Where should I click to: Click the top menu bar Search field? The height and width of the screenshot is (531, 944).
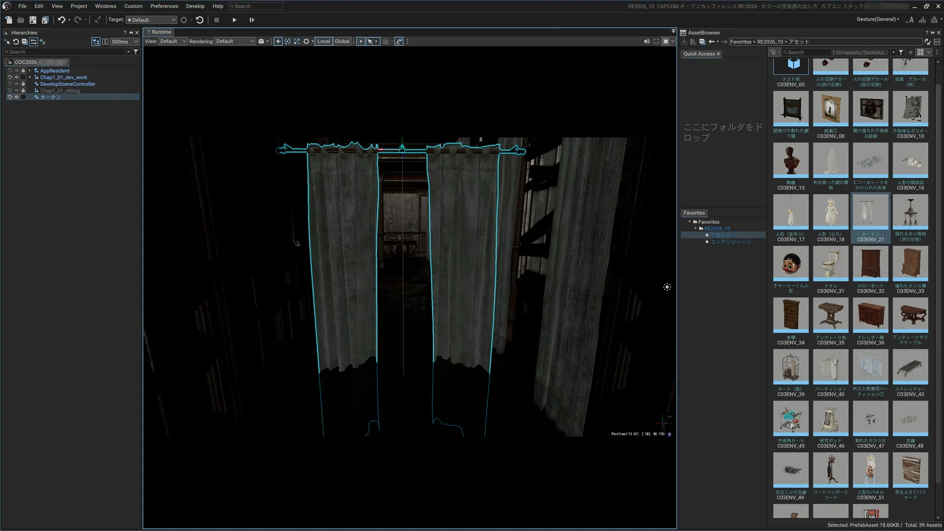pos(256,6)
